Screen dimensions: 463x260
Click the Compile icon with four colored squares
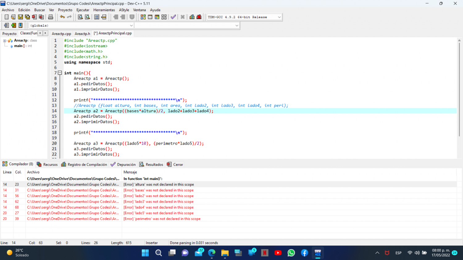coord(143,17)
